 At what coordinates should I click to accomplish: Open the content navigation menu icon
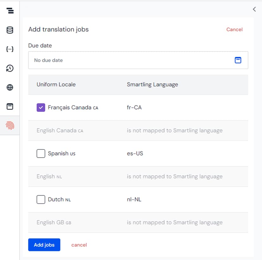point(10,10)
